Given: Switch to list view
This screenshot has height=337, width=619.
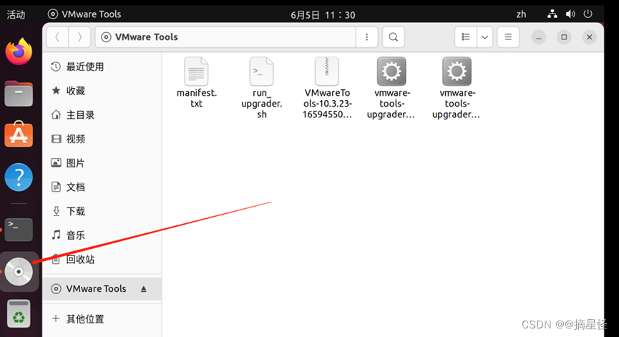Looking at the screenshot, I should (x=466, y=37).
